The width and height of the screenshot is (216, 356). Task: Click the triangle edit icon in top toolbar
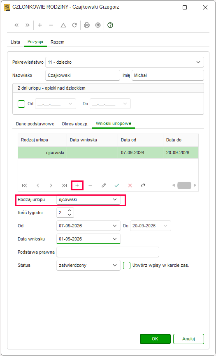(x=63, y=25)
